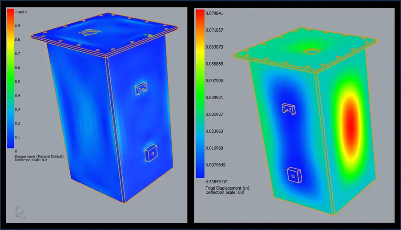Select the upper bracket on right model
401x230 pixels.
(x=289, y=109)
